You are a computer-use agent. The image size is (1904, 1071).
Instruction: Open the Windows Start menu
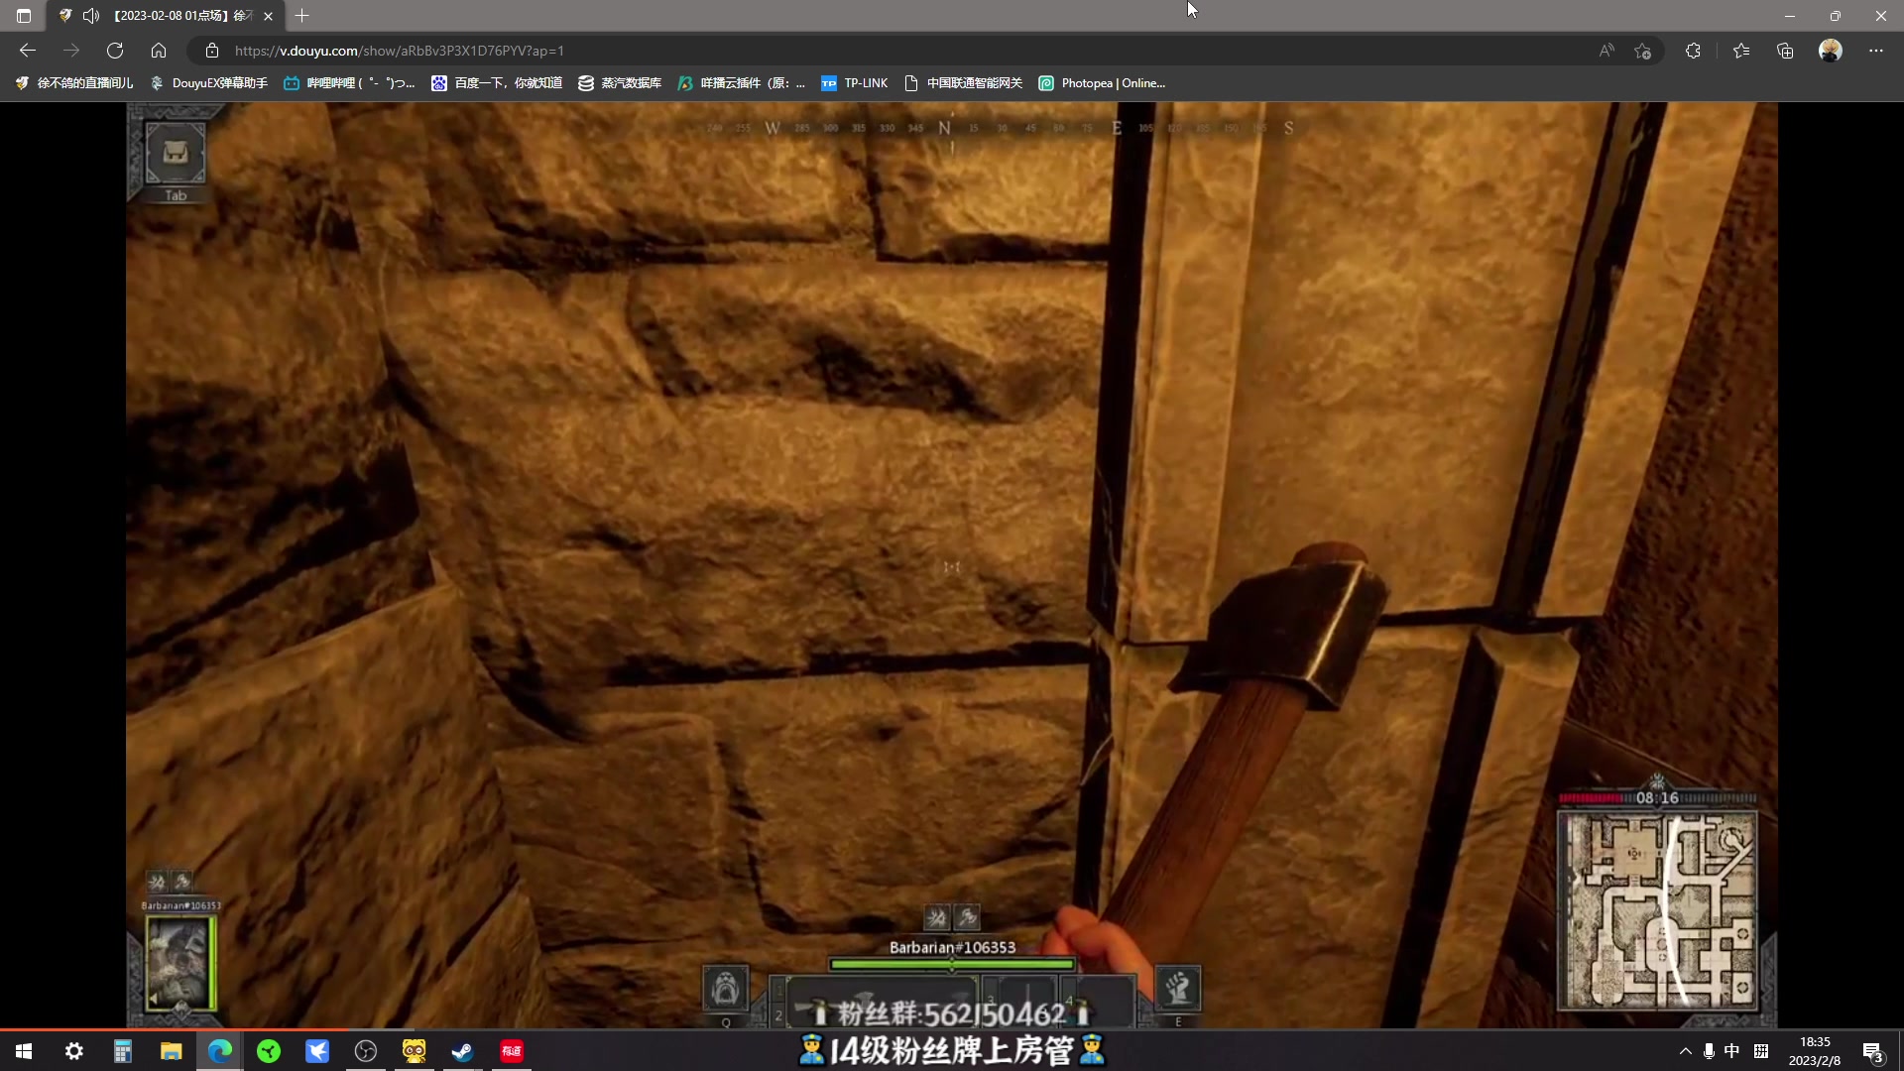coord(24,1051)
